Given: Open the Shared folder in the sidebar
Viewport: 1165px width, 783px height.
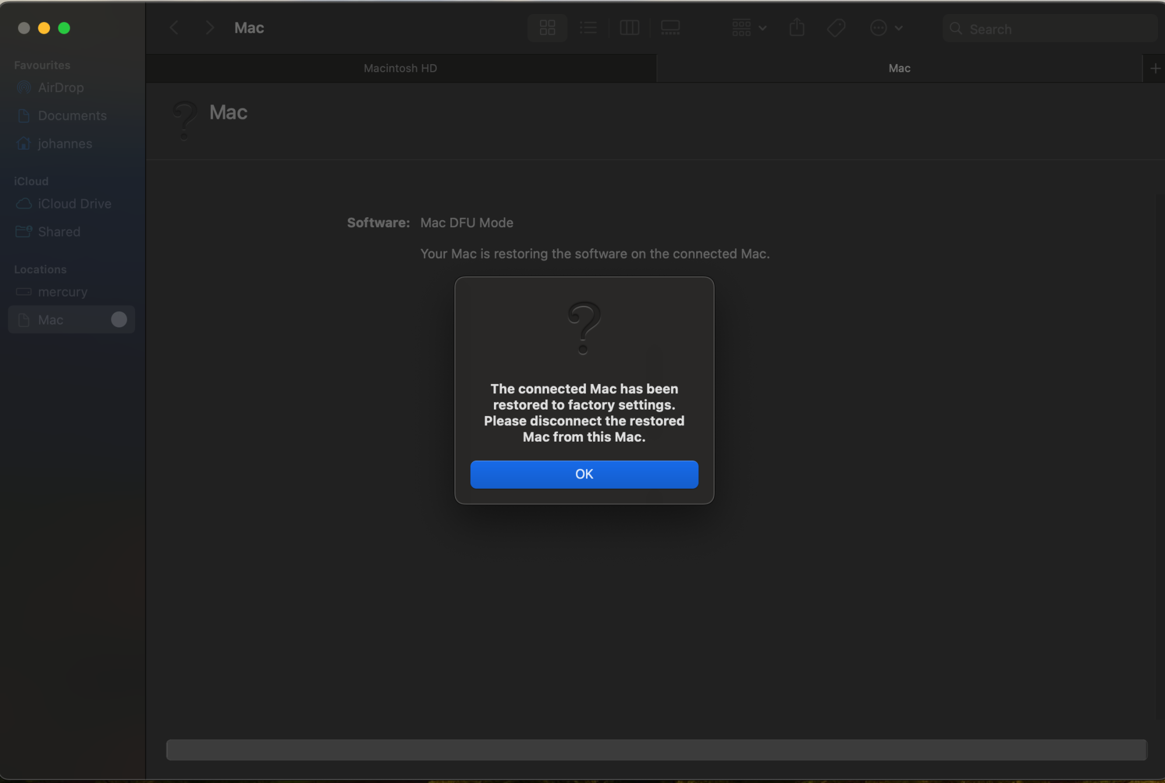Looking at the screenshot, I should (72, 231).
